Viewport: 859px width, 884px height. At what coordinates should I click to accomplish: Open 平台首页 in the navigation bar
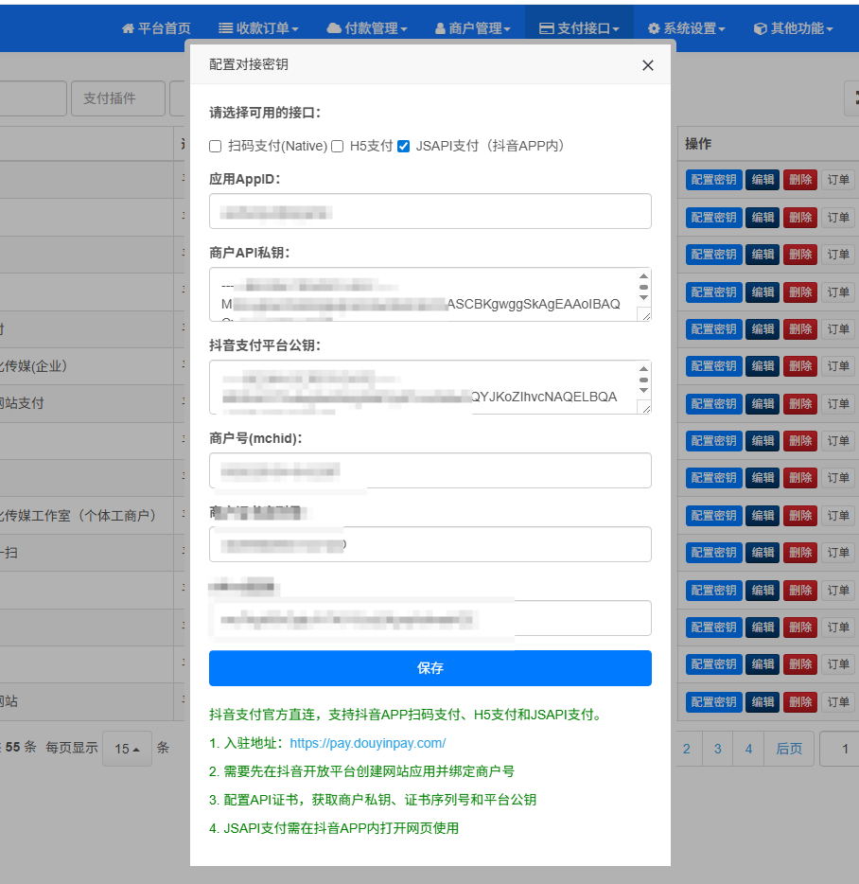(x=156, y=28)
